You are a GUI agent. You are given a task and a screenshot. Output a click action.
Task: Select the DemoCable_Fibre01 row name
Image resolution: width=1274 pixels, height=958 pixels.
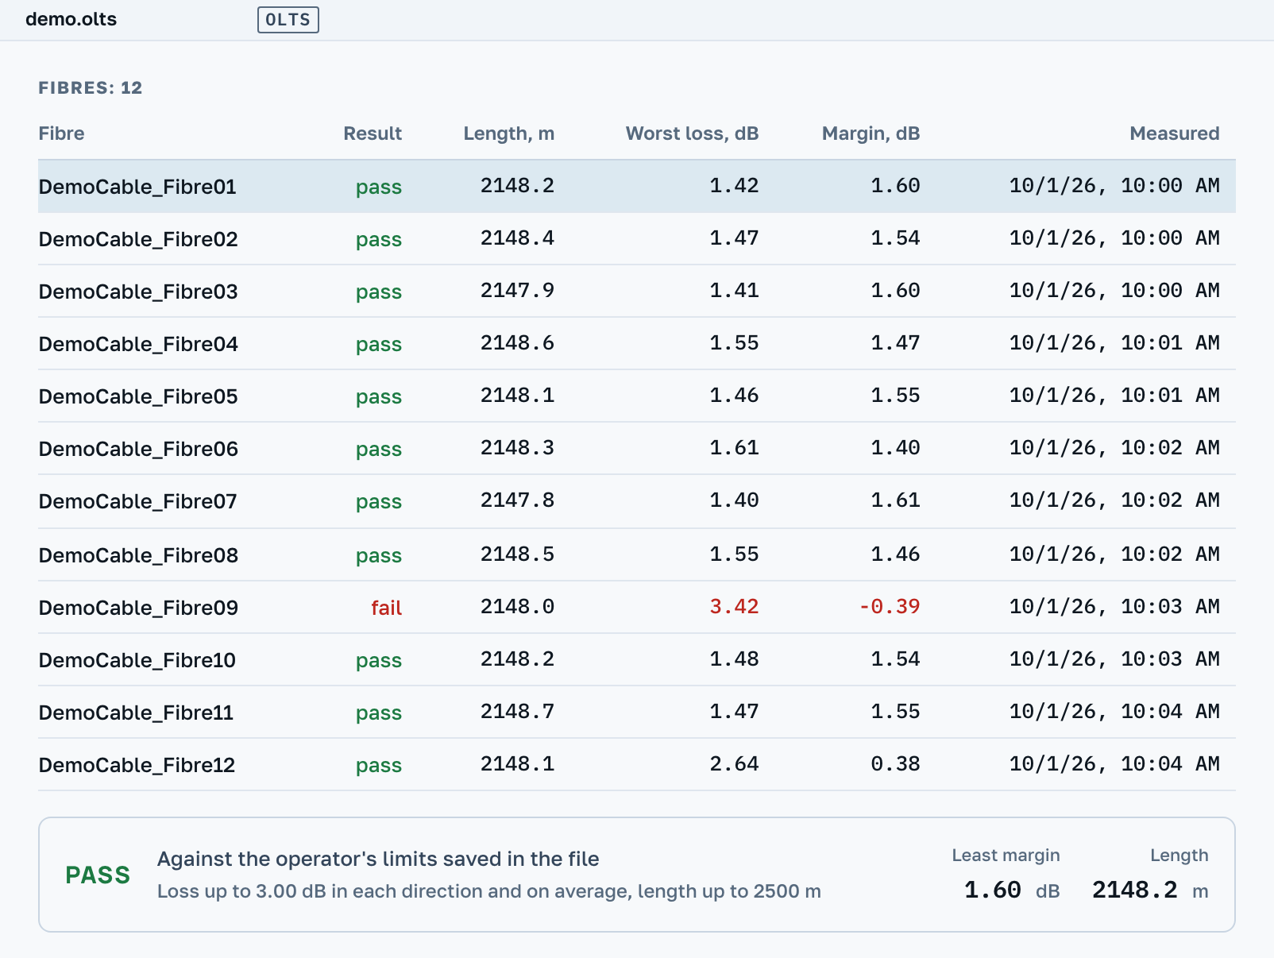137,187
